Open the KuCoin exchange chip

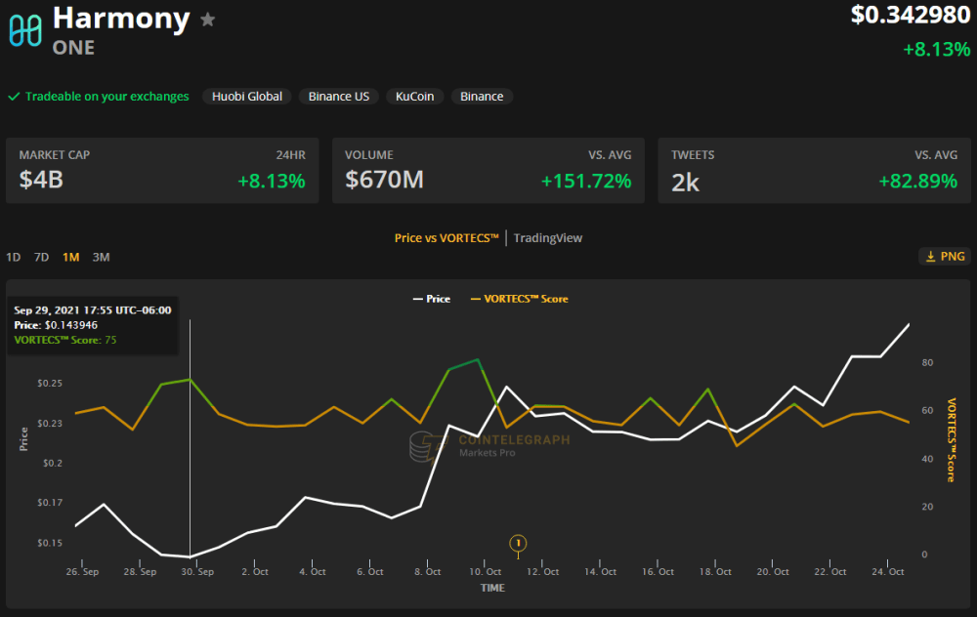coord(415,97)
